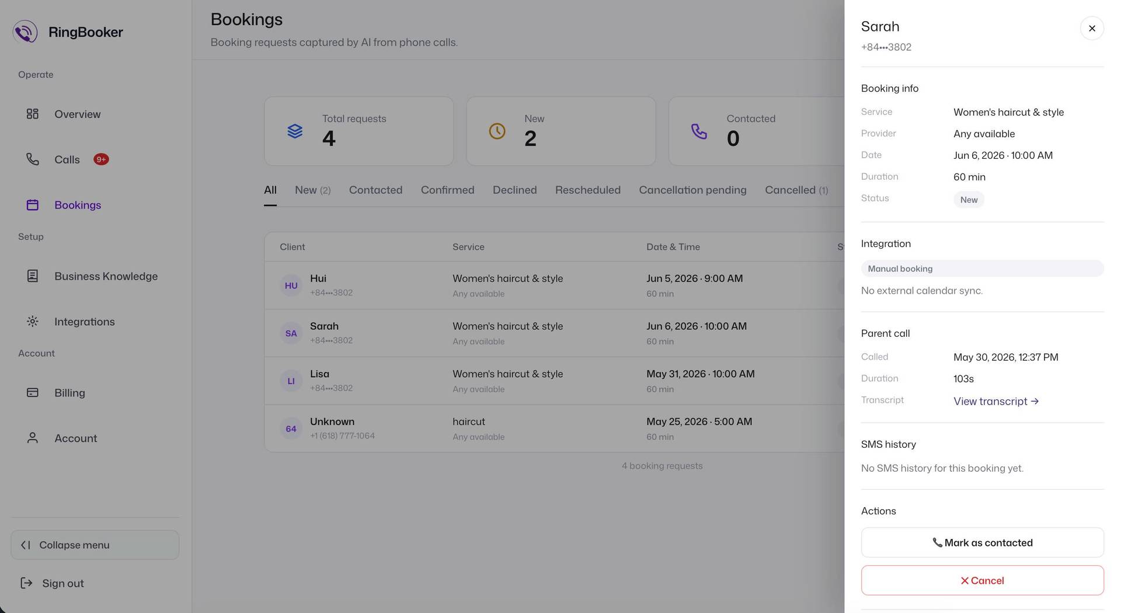Viewport: 1121px width, 613px height.
Task: Click the RingBooker logo icon
Action: pos(25,32)
